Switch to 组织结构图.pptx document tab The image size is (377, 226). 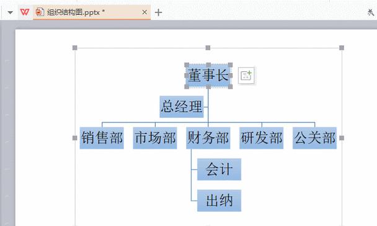[92, 12]
